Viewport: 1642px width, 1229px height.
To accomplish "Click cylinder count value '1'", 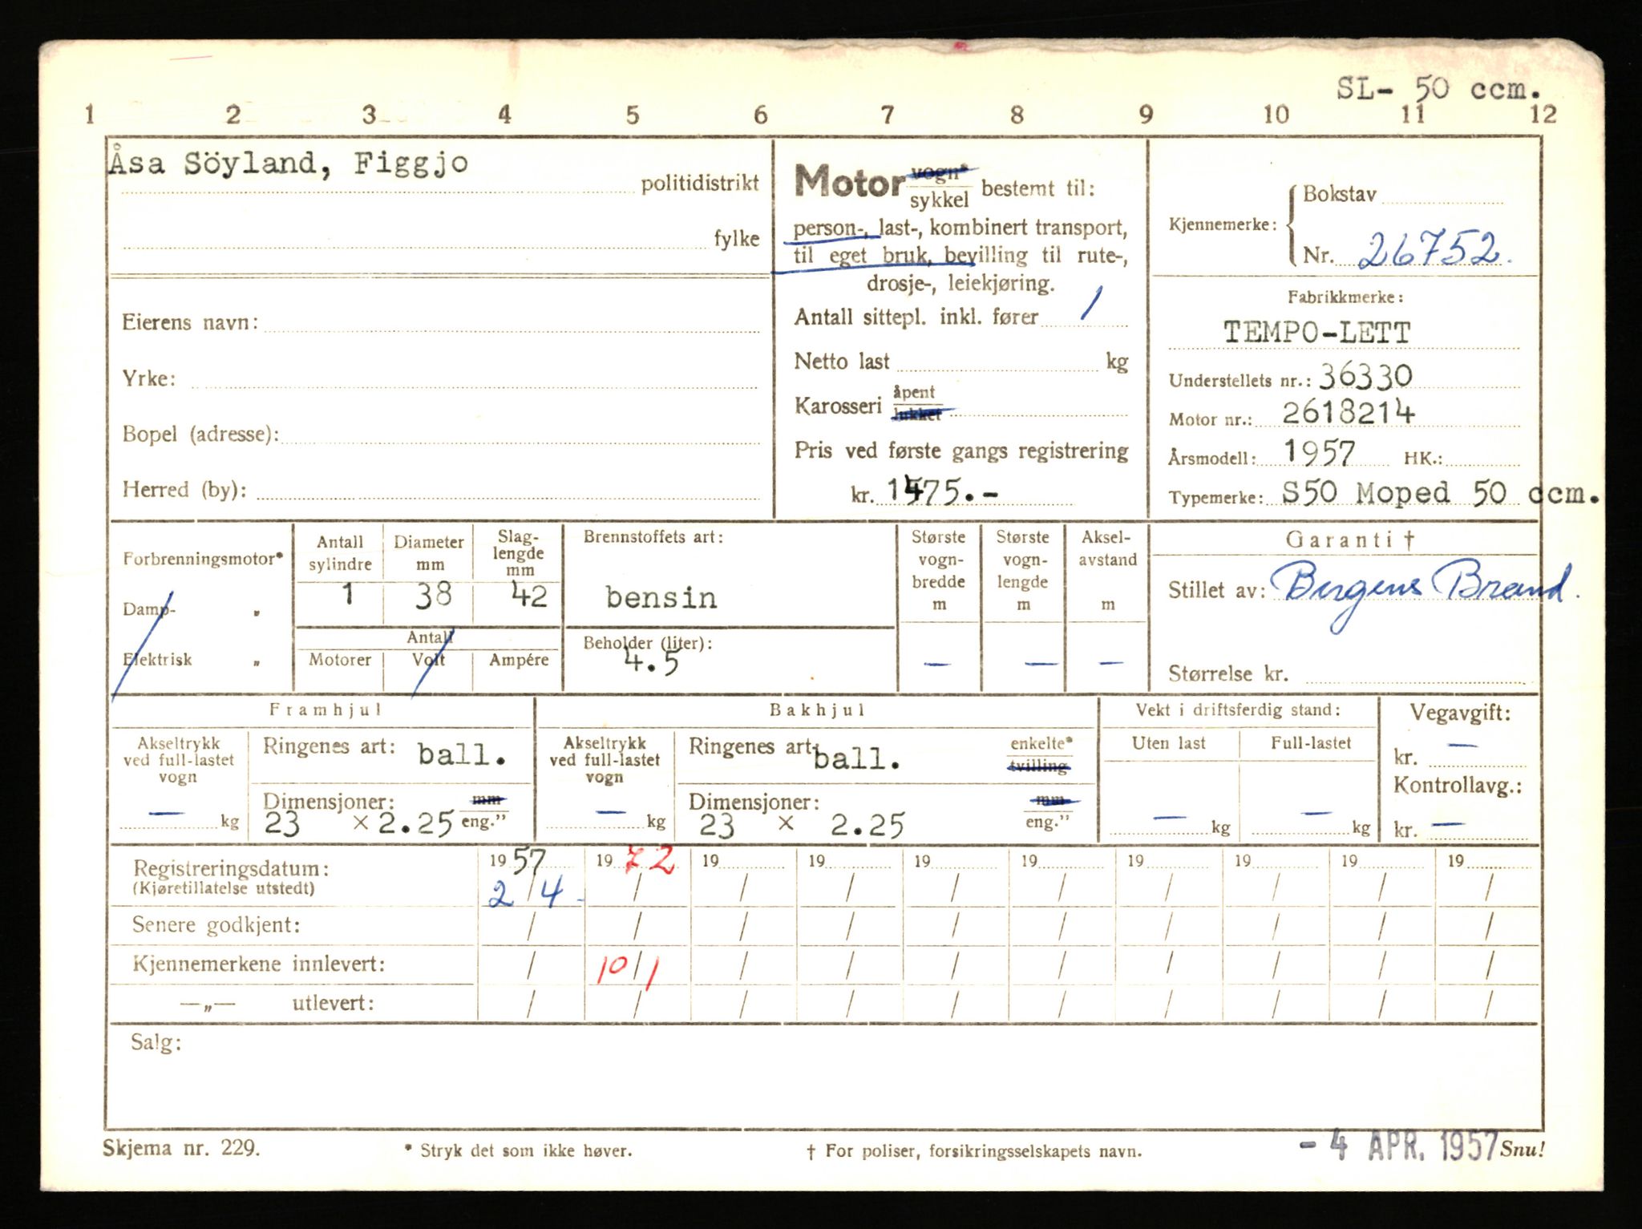I will pyautogui.click(x=347, y=595).
